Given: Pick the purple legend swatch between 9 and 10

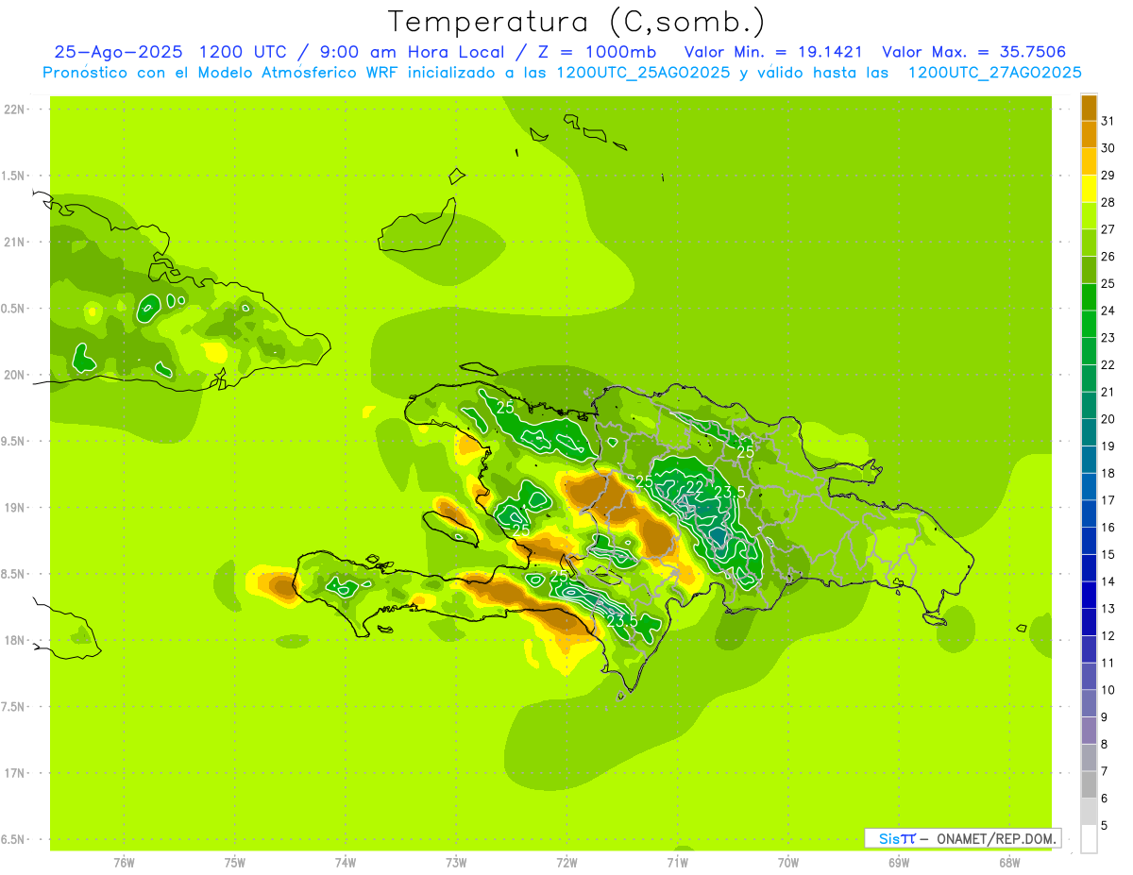Looking at the screenshot, I should 1089,705.
